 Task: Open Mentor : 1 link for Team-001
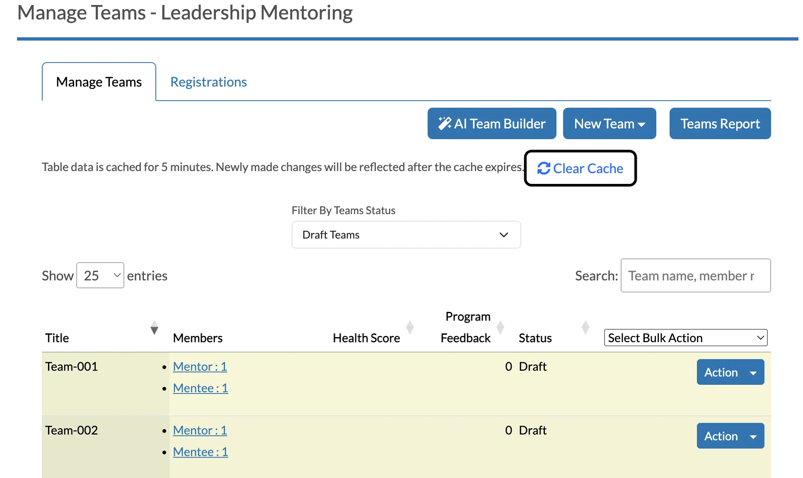pyautogui.click(x=200, y=367)
